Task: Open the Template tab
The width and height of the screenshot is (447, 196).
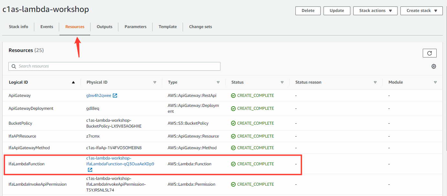Action: [x=167, y=27]
